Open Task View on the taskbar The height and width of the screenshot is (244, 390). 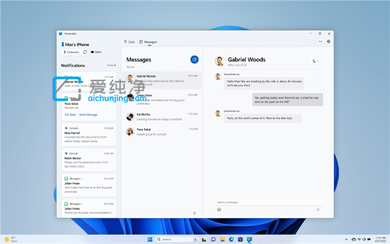pyautogui.click(x=204, y=239)
